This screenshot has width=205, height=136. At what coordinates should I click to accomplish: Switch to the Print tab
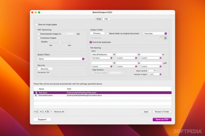click(x=99, y=19)
